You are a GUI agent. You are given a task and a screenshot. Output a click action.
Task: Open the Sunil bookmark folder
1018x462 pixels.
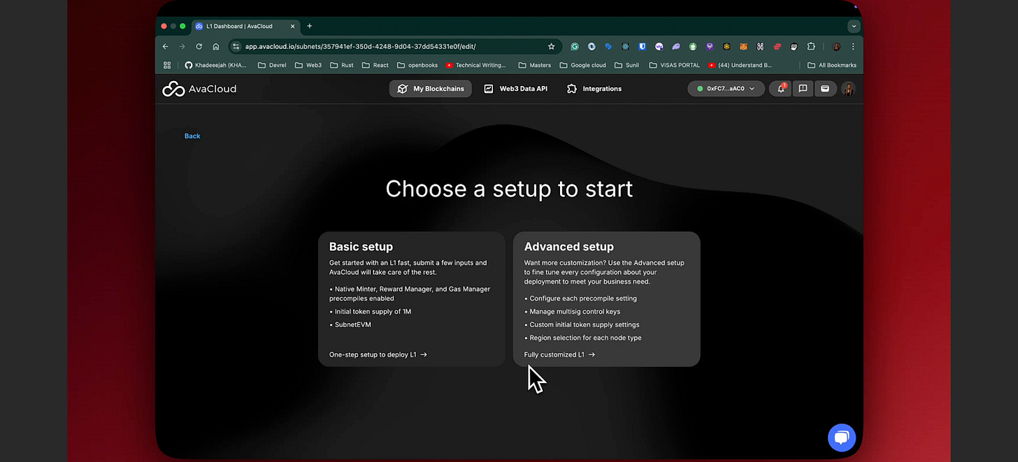pos(626,65)
